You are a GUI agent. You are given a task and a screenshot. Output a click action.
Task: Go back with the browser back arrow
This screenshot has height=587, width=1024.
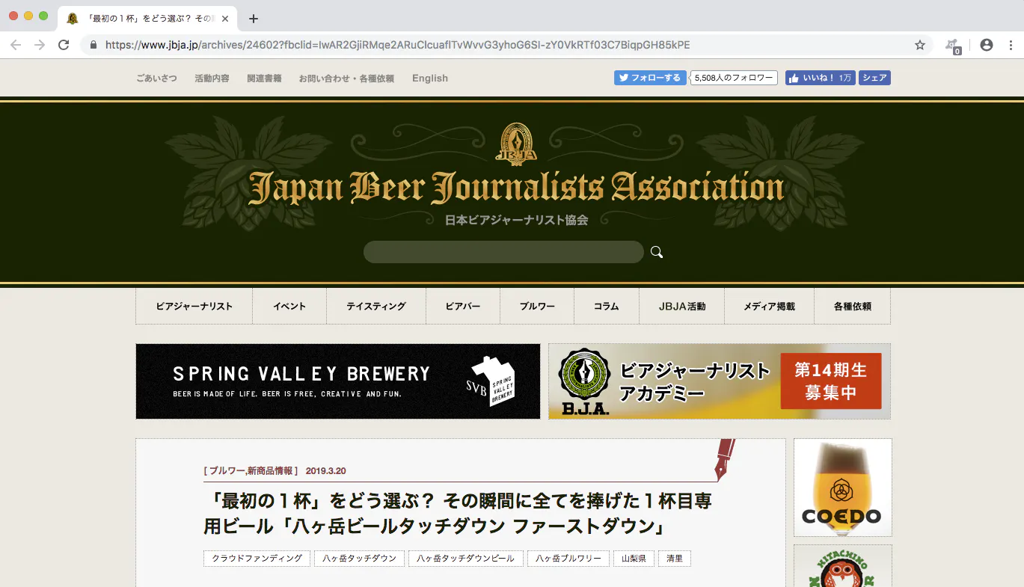(x=16, y=45)
